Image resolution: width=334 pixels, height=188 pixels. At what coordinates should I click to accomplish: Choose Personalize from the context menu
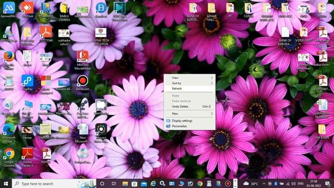click(x=189, y=126)
